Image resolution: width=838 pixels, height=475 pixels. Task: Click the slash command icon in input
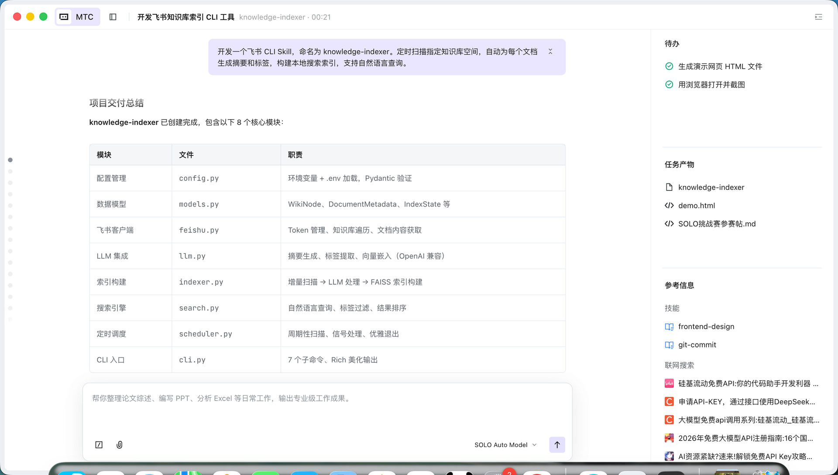[x=99, y=445]
